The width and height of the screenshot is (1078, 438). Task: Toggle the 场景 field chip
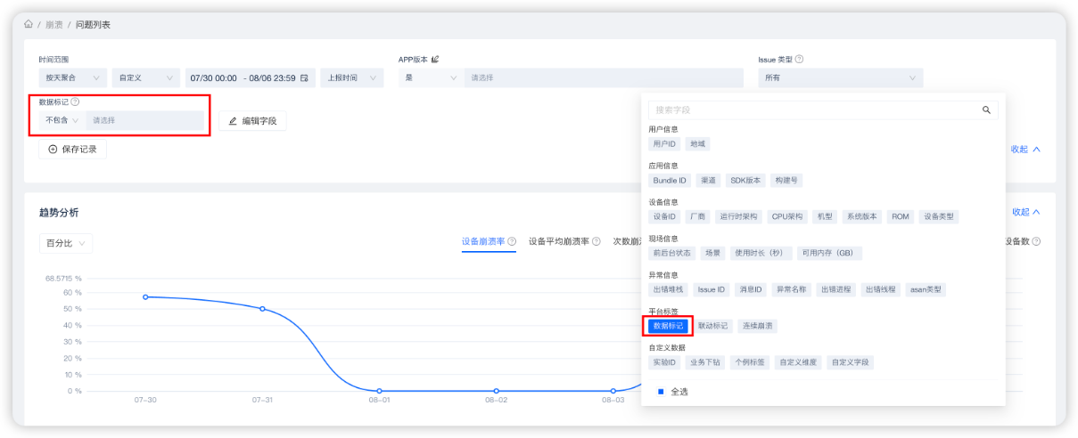click(712, 253)
